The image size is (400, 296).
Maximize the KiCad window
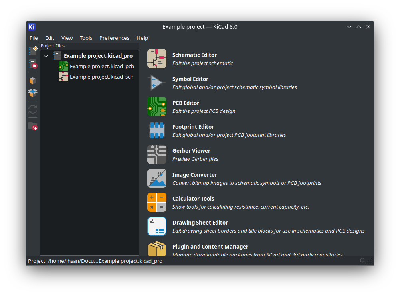point(359,27)
